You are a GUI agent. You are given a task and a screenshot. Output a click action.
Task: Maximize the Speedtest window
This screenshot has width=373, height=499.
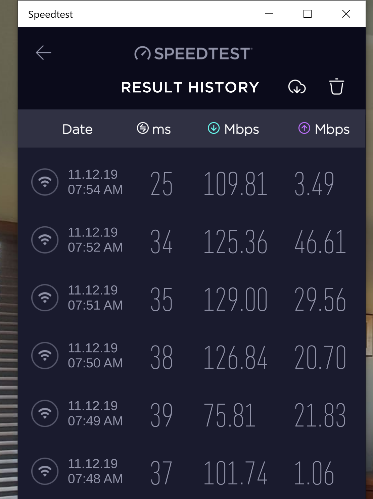pyautogui.click(x=308, y=14)
